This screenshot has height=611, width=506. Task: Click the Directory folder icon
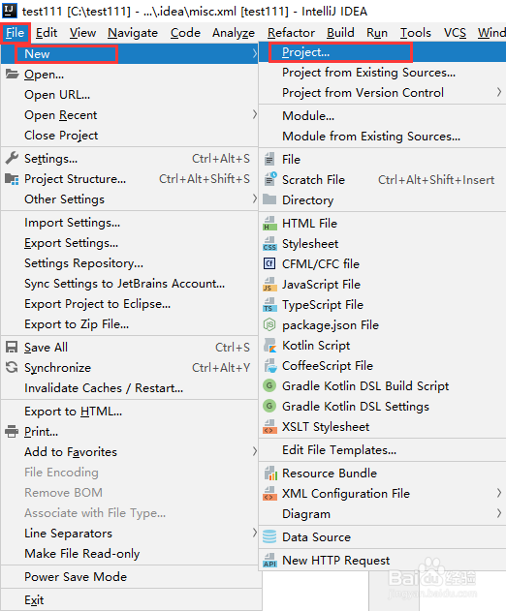tap(269, 199)
